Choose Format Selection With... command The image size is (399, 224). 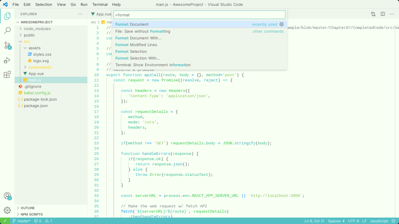tap(199, 58)
